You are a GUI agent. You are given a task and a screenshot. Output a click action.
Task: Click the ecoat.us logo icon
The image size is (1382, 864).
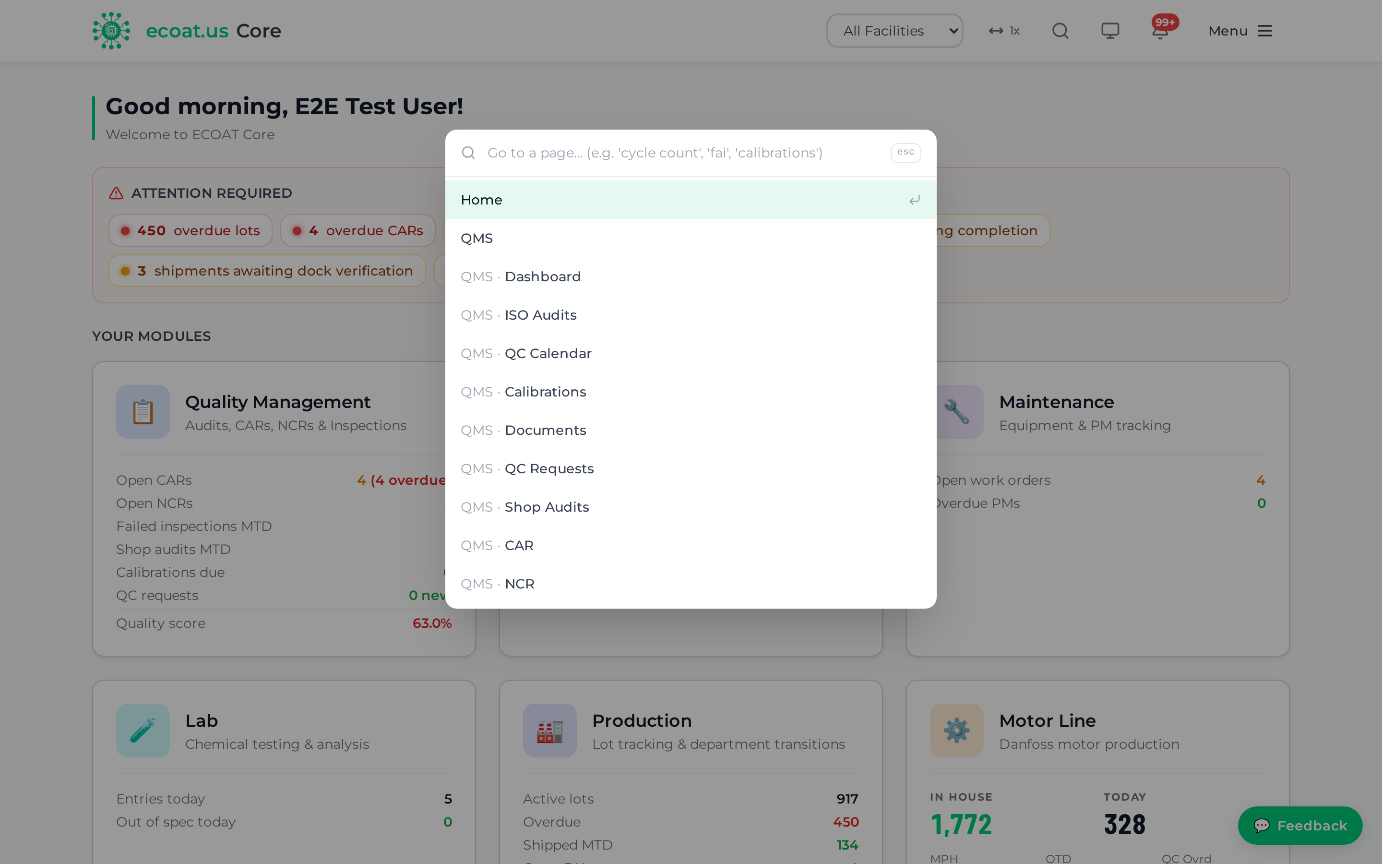pos(111,31)
